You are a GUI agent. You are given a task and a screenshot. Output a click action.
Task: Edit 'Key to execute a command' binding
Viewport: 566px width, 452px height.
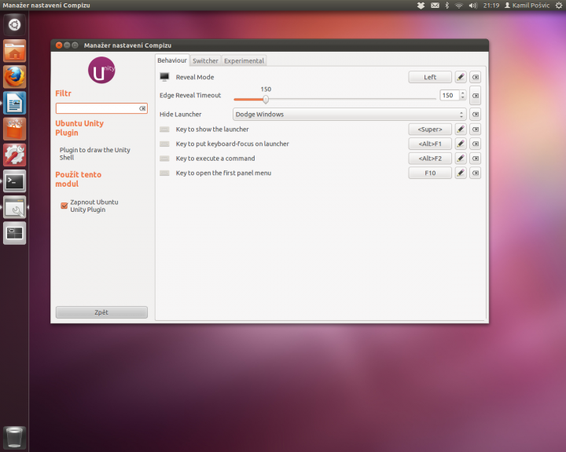(461, 159)
